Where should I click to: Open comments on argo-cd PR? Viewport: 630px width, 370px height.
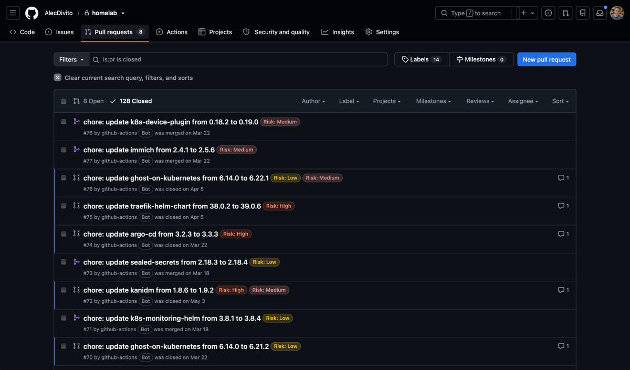click(x=563, y=234)
